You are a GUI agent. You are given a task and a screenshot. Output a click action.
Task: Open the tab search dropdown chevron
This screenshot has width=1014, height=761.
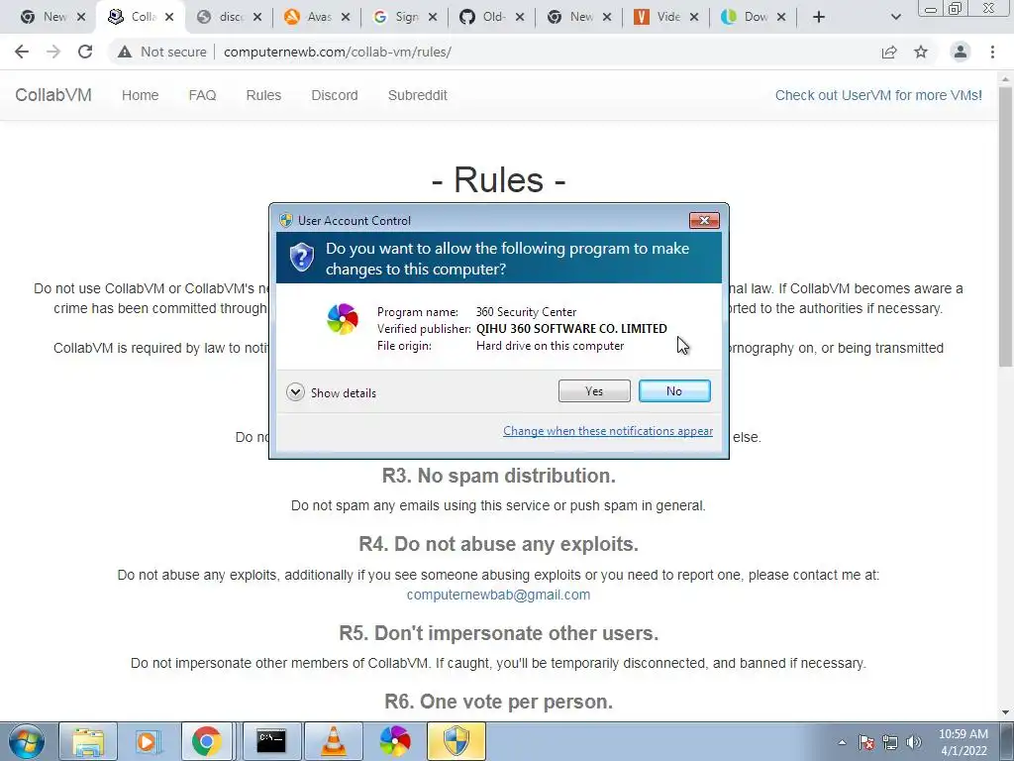[895, 17]
